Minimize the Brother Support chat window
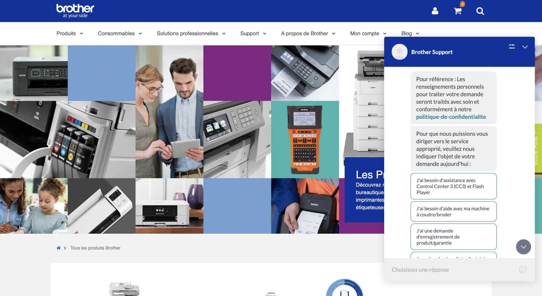Image resolution: width=542 pixels, height=296 pixels. (x=525, y=47)
